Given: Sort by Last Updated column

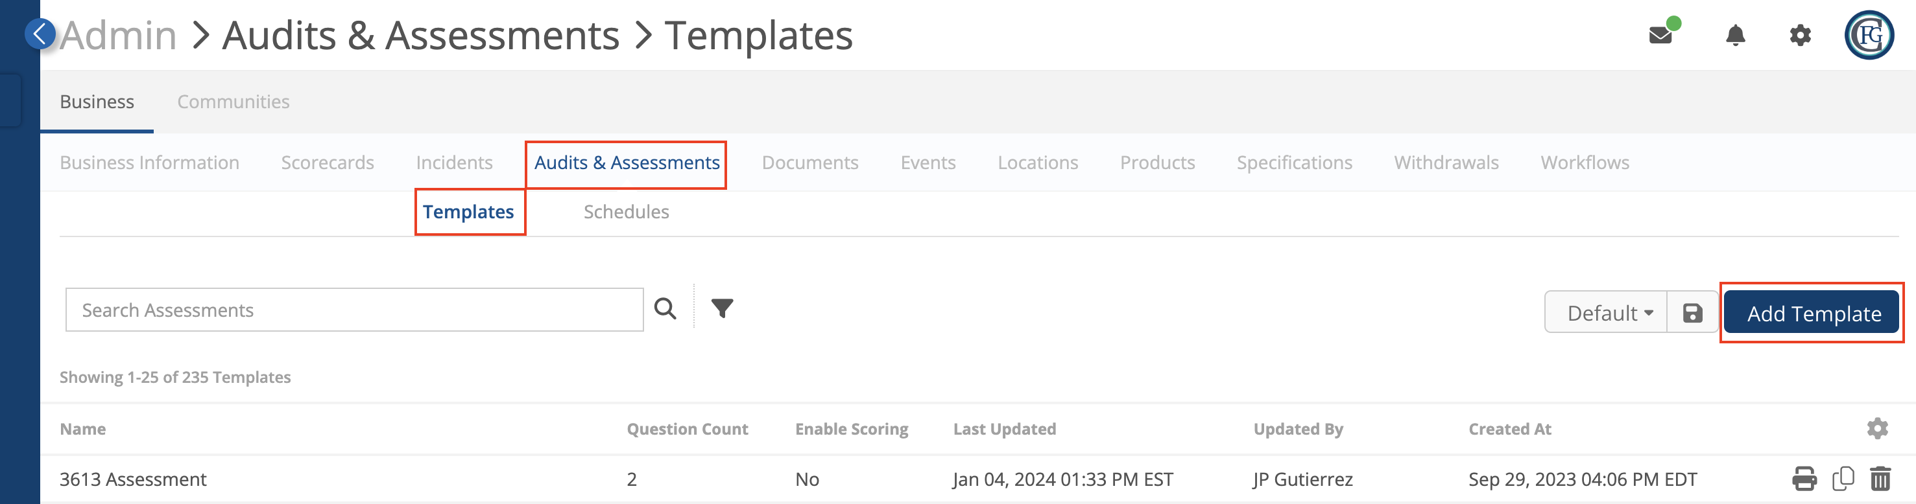Looking at the screenshot, I should coord(1004,429).
